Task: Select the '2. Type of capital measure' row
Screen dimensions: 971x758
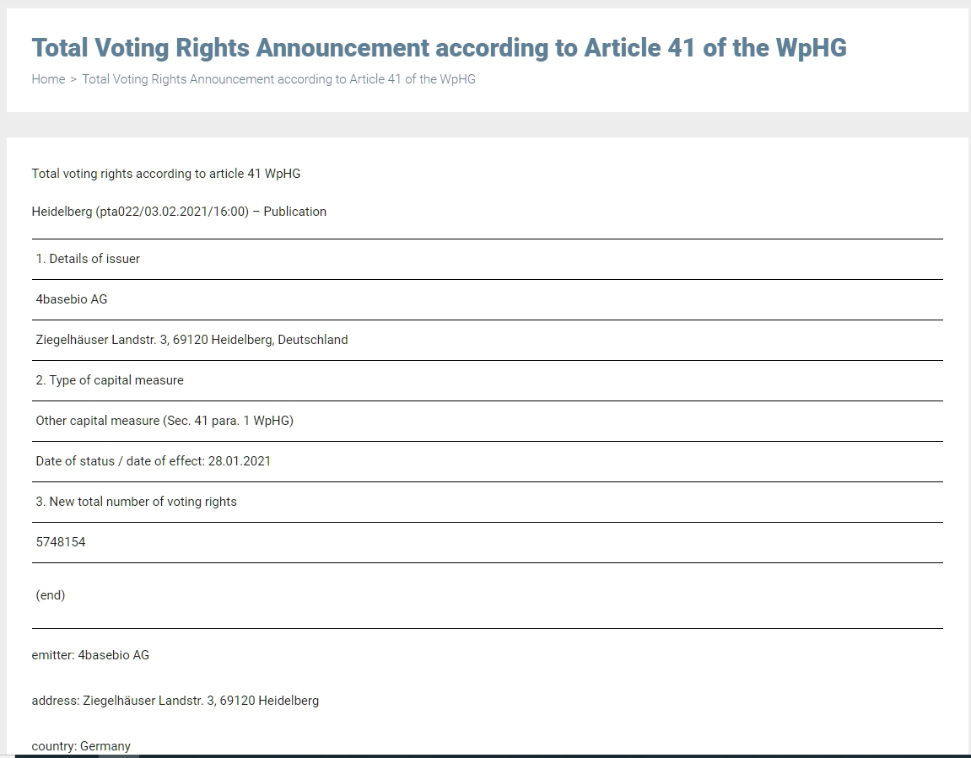Action: point(110,380)
